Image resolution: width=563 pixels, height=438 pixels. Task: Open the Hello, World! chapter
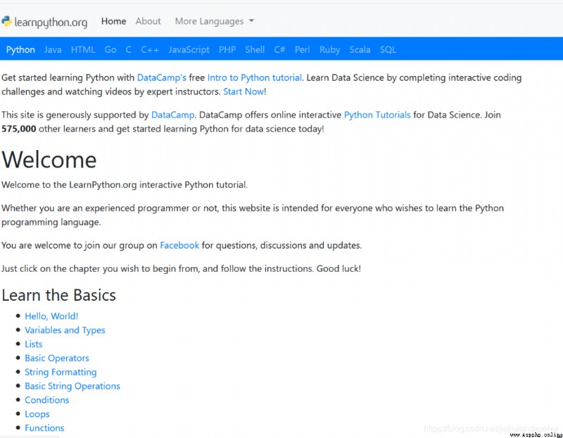tap(51, 316)
